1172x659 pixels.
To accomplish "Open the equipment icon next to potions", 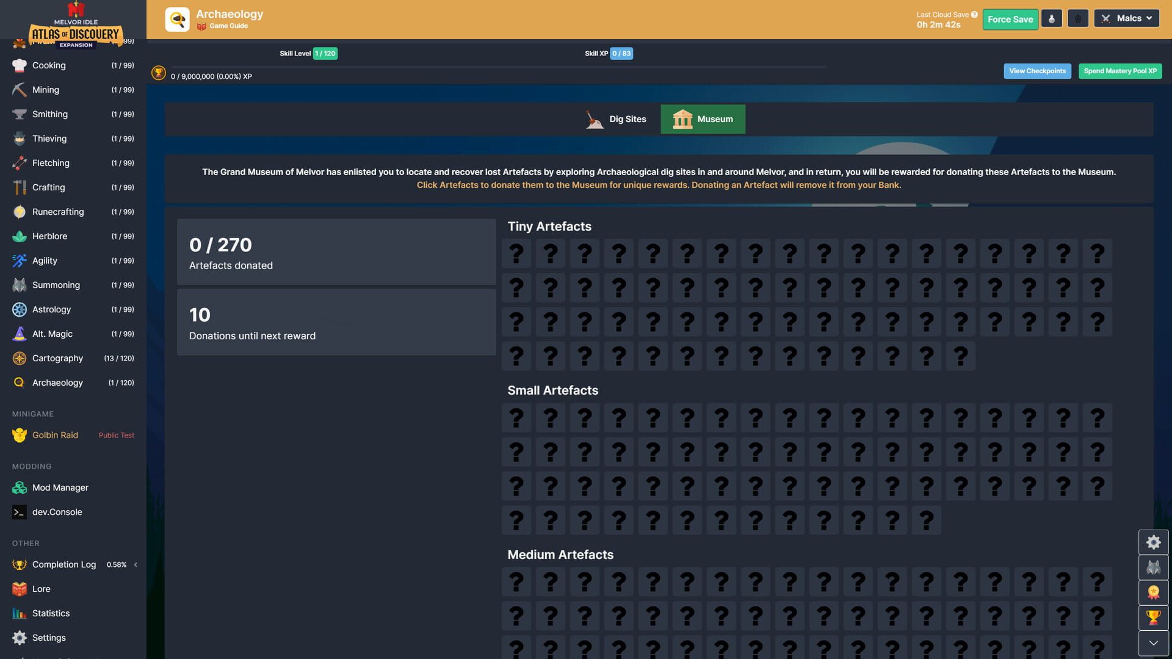I will 1077,18.
